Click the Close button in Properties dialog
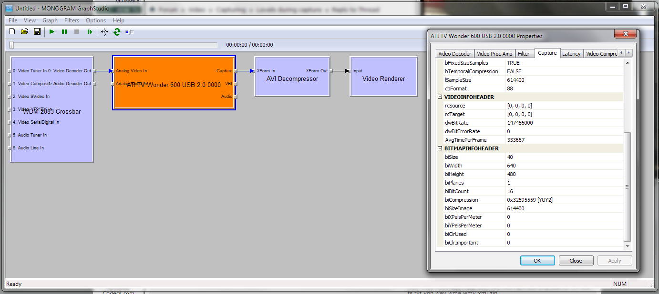This screenshot has height=294, width=659. [576, 261]
